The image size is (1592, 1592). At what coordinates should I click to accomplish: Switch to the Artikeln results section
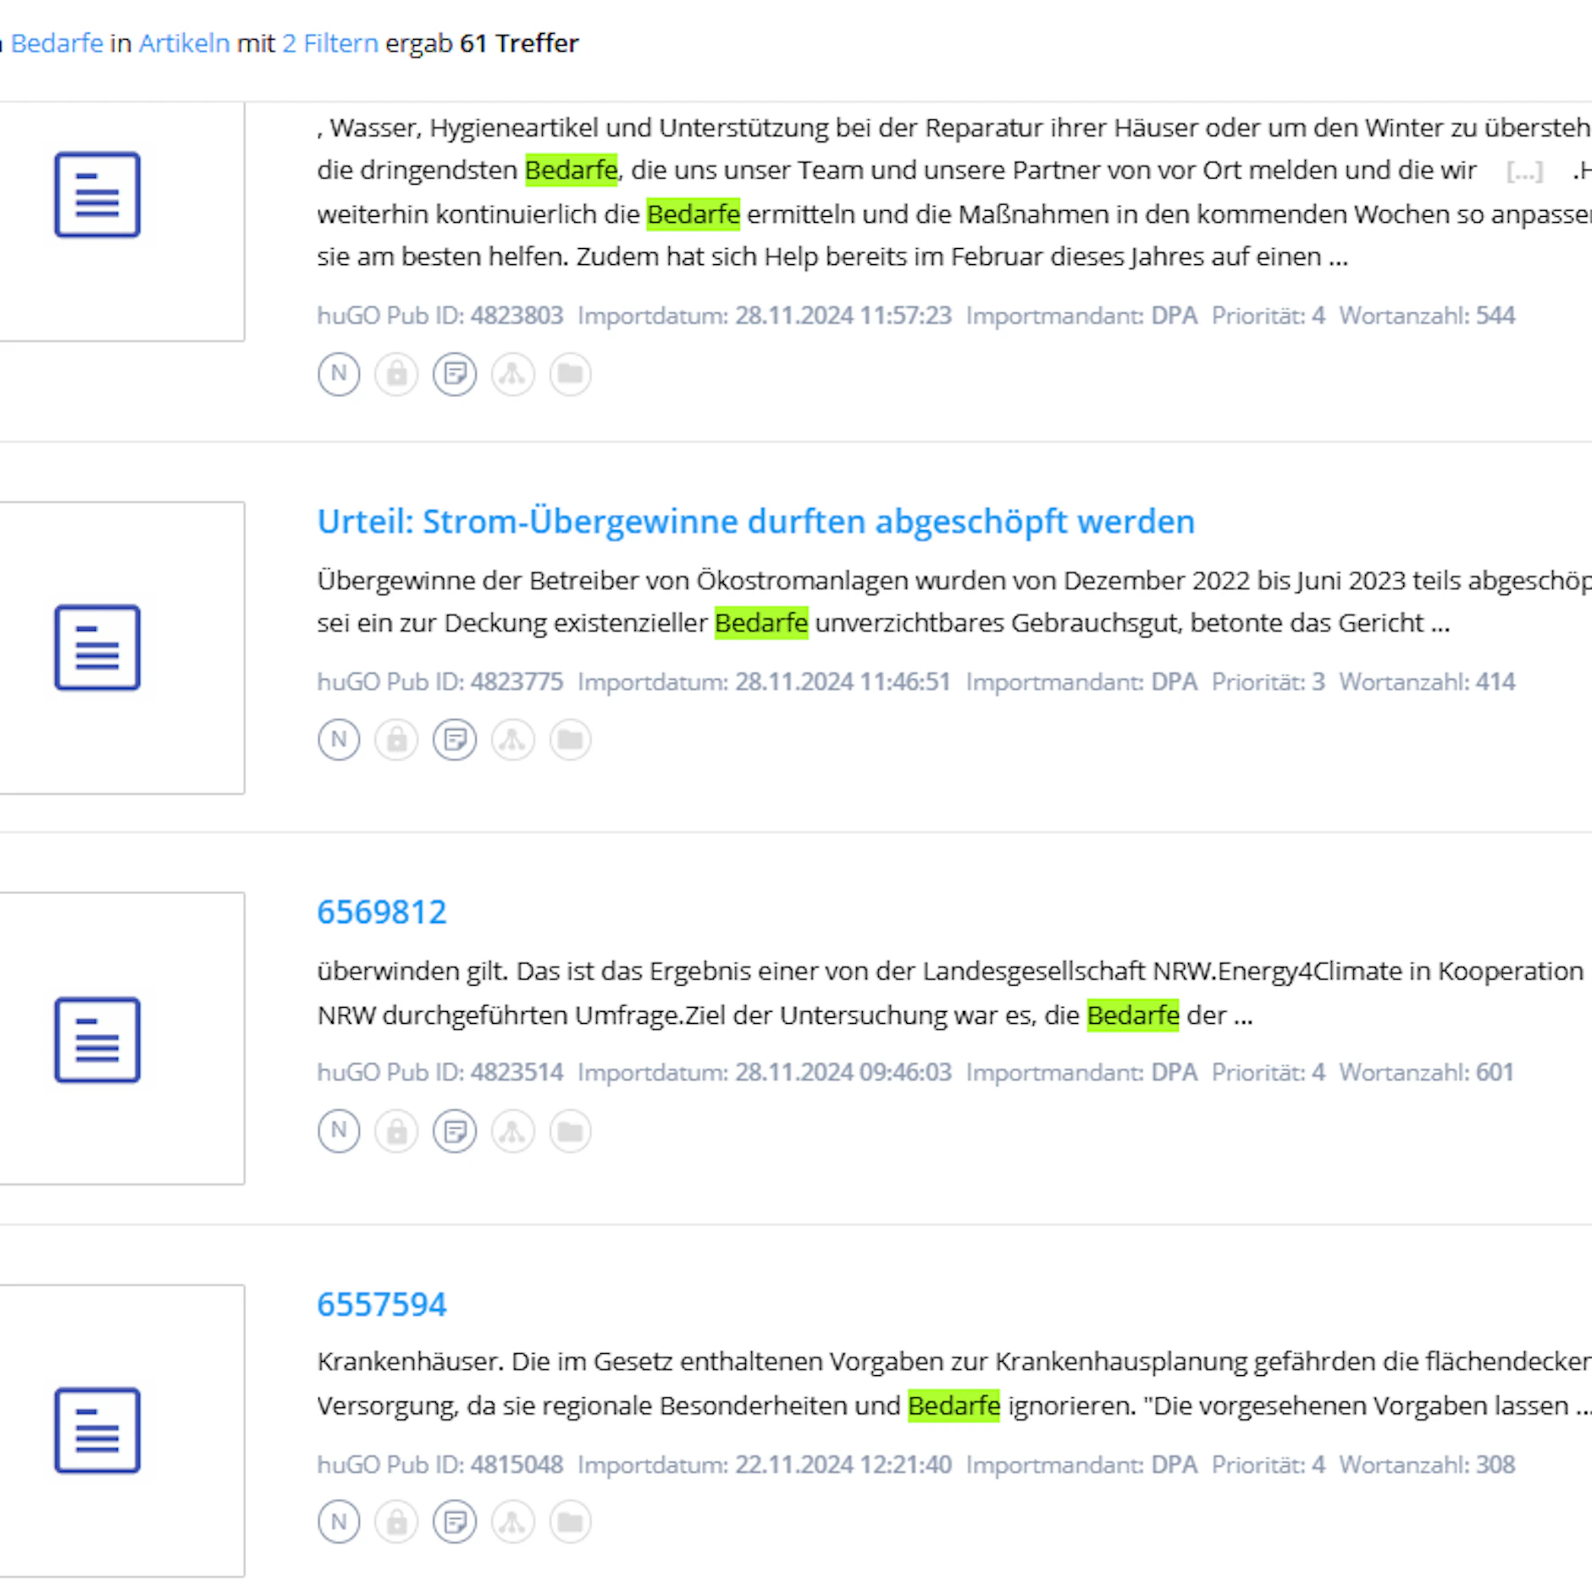[183, 42]
